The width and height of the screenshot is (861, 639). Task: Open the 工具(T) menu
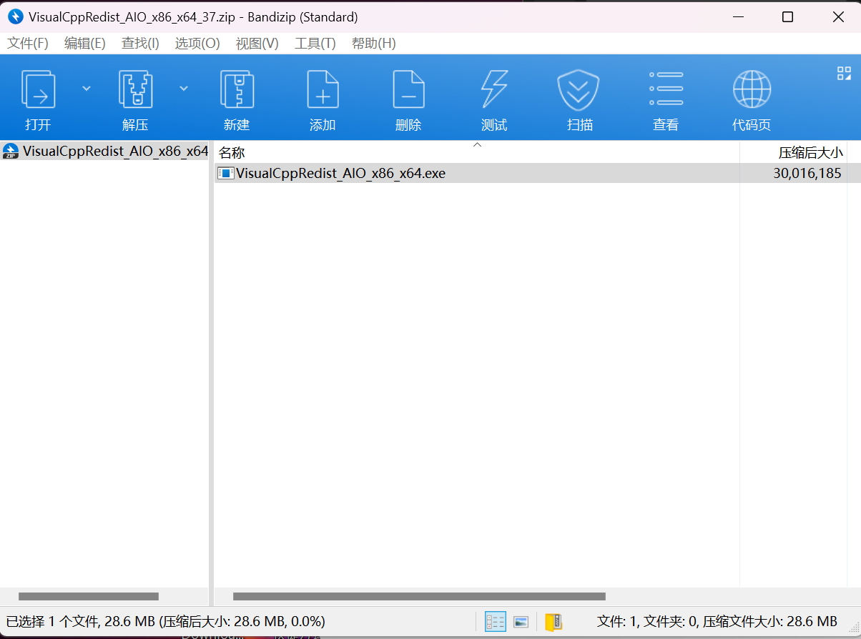tap(315, 44)
